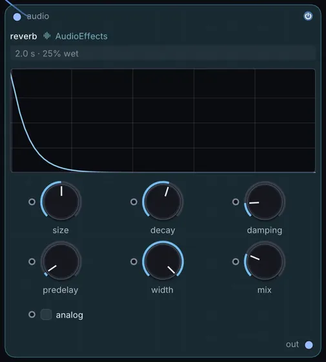326x362 pixels.
Task: Click the width knob
Action: click(x=163, y=261)
